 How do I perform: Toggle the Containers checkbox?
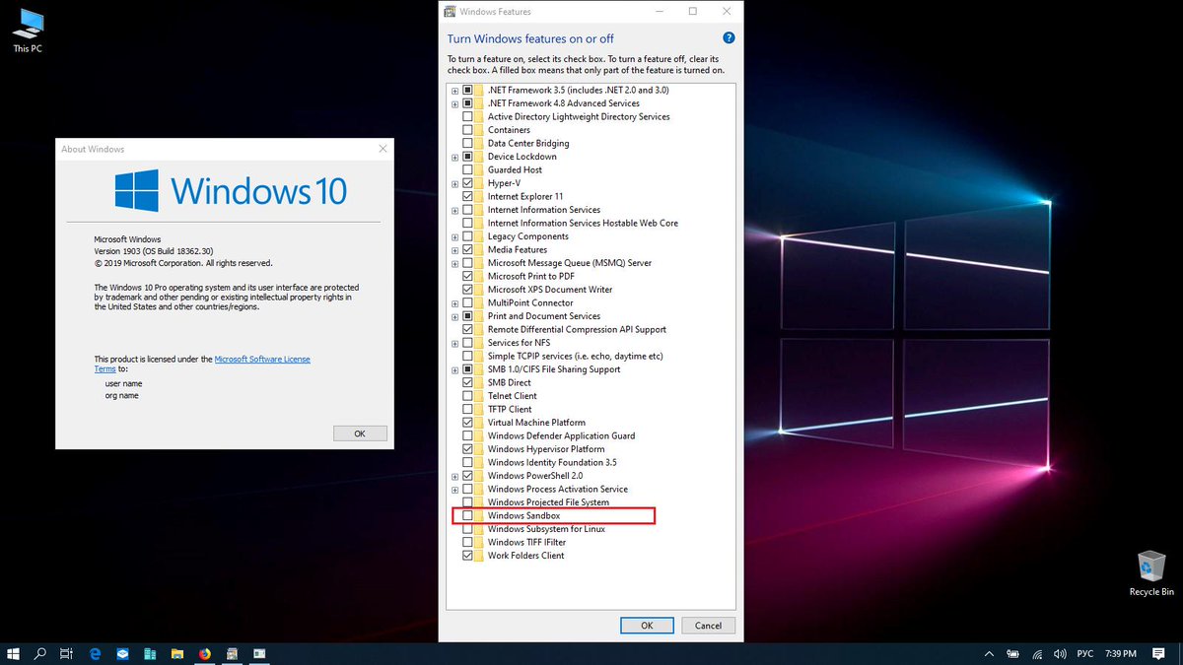(x=468, y=130)
